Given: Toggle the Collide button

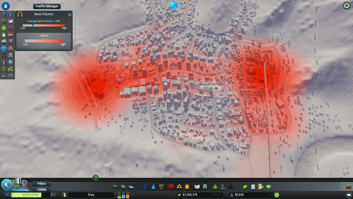Looking at the screenshot, I should tap(42, 190).
